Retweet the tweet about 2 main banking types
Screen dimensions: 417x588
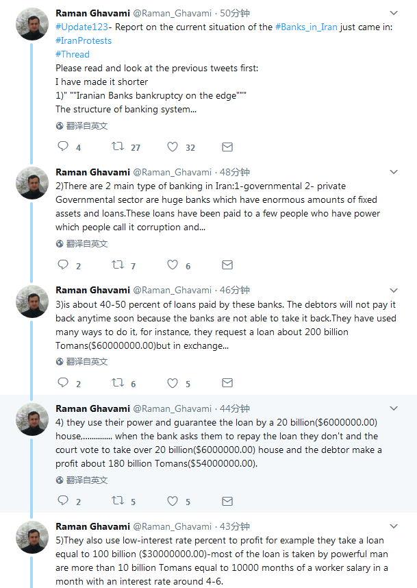coord(118,265)
